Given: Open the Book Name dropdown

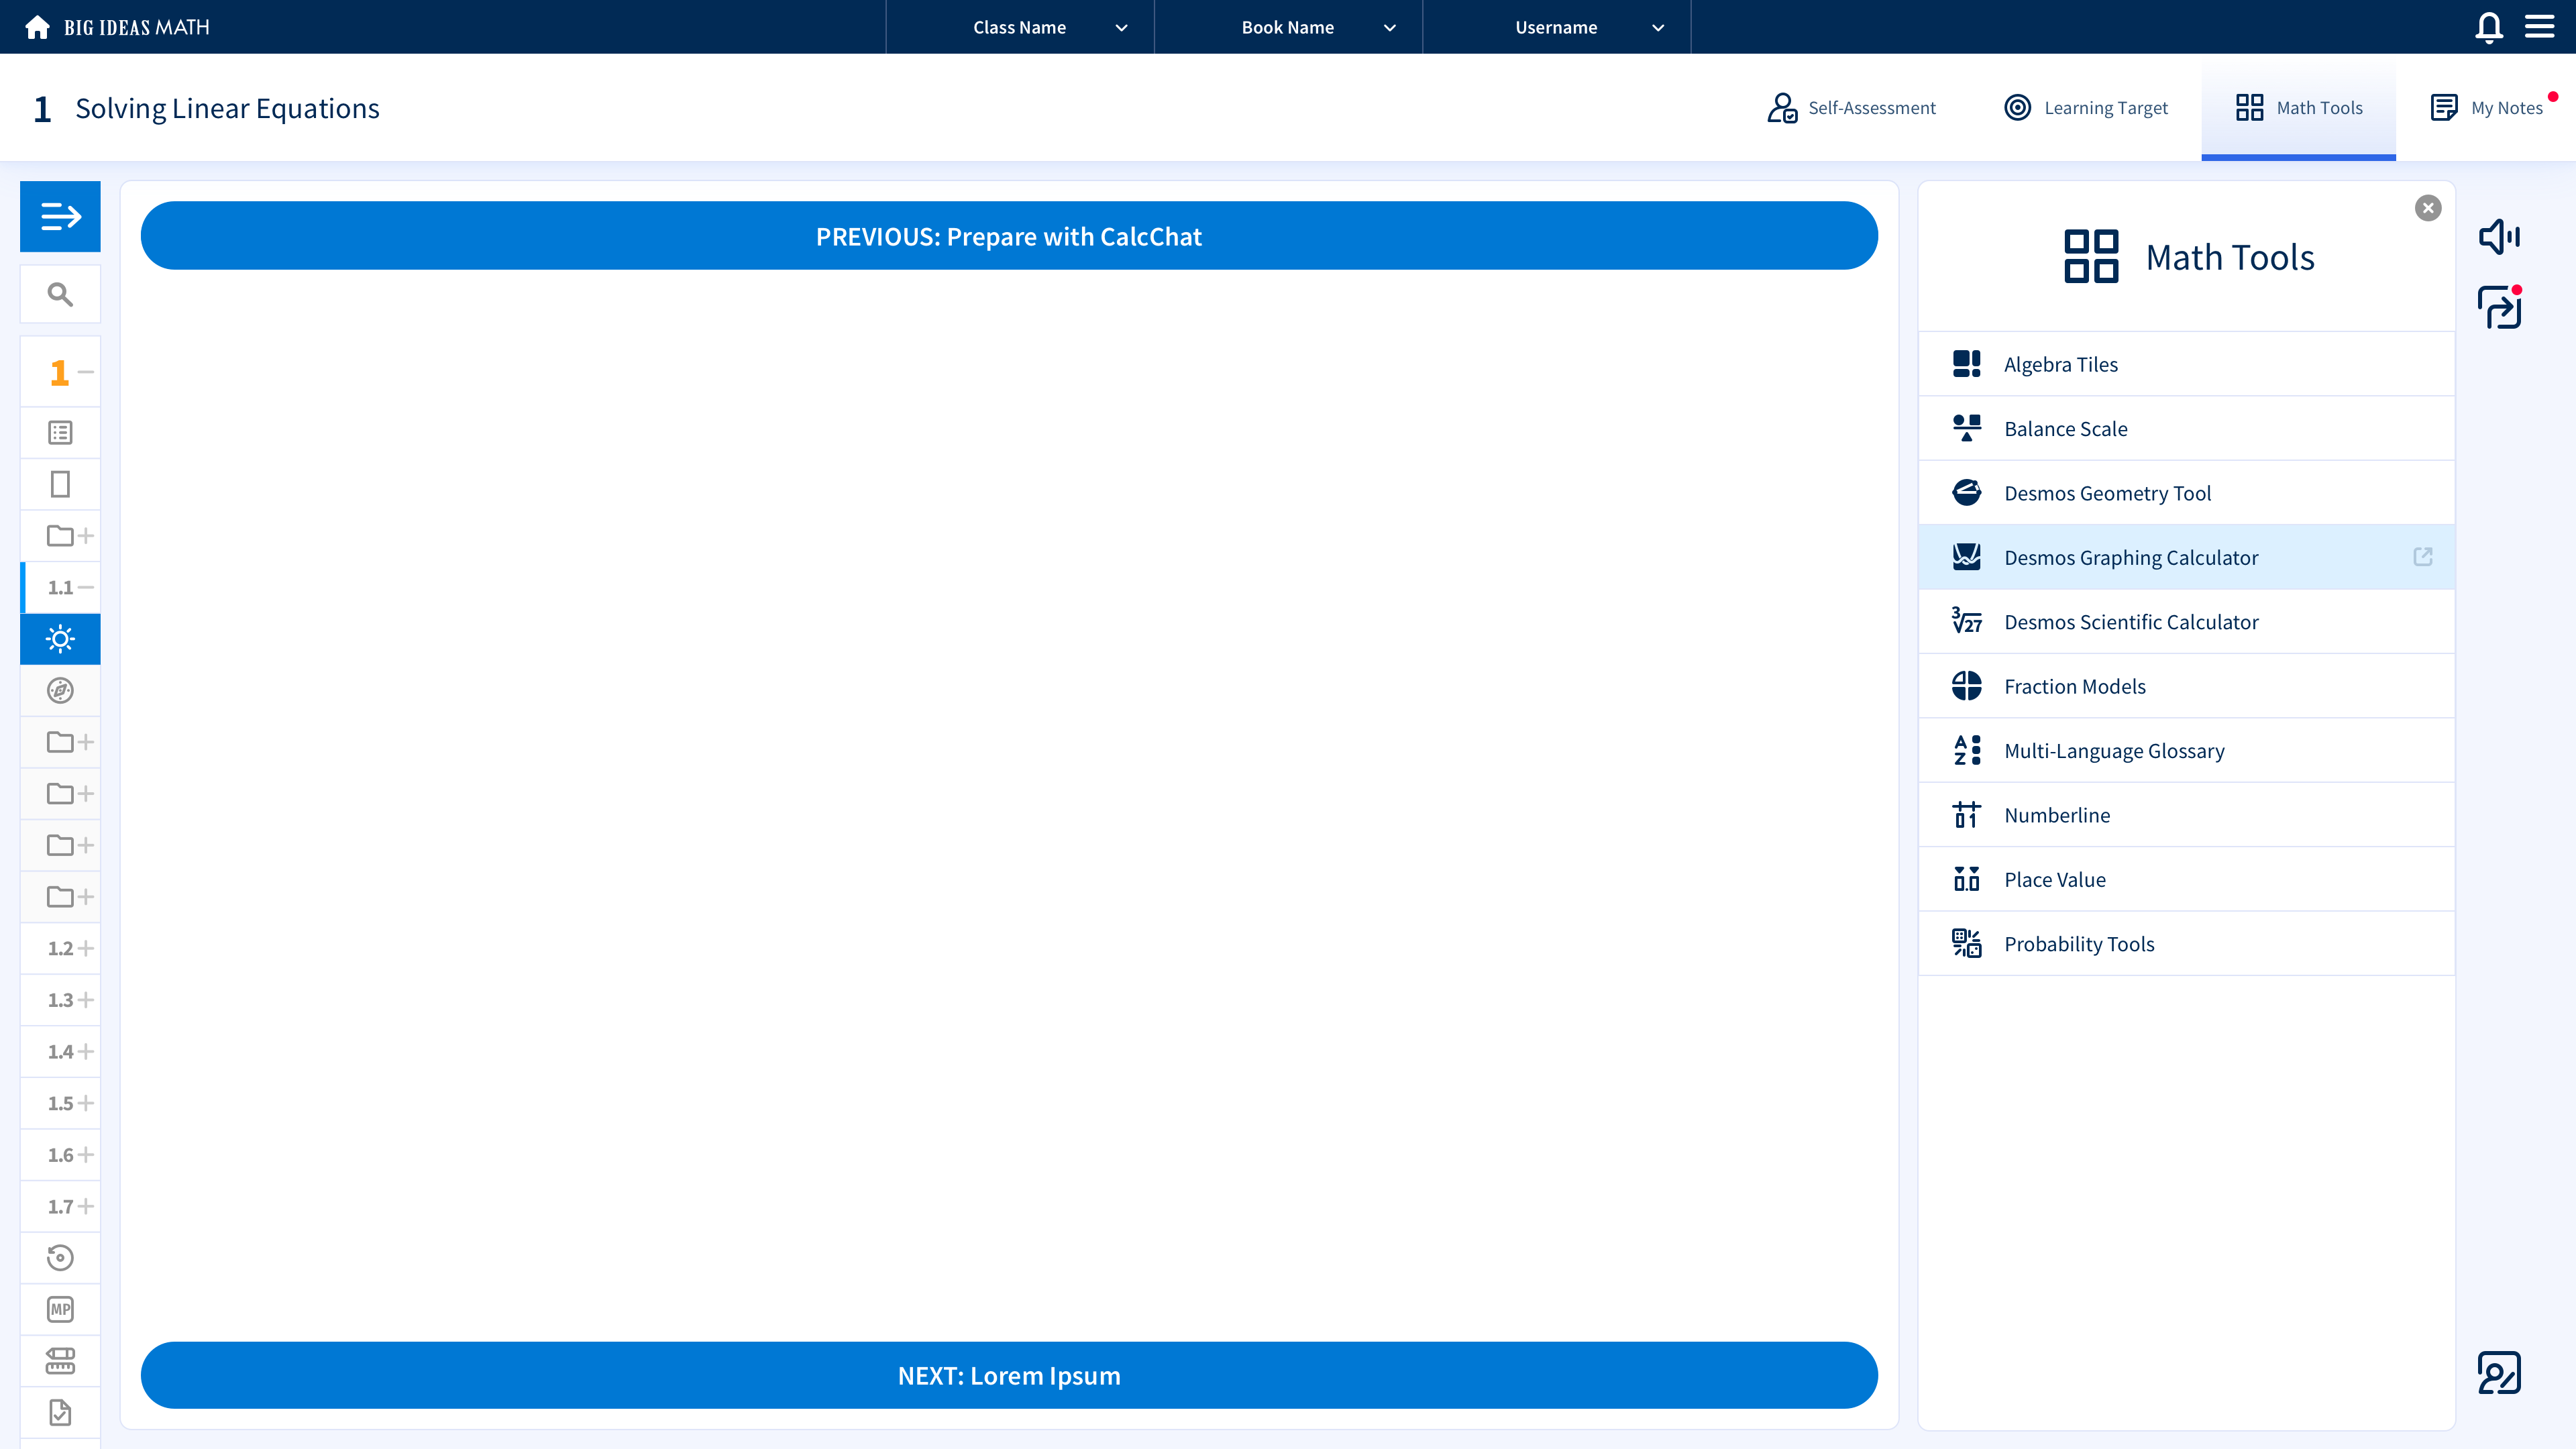Looking at the screenshot, I should point(1288,27).
